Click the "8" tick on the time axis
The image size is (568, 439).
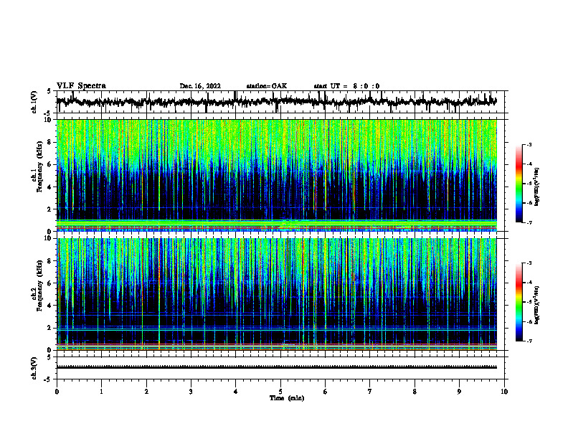415,392
